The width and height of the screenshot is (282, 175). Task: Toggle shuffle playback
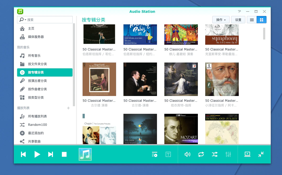point(215,154)
